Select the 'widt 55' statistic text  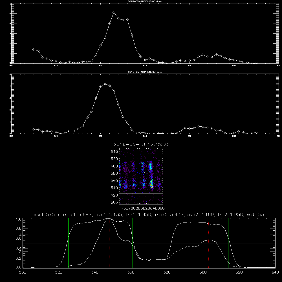point(255,215)
